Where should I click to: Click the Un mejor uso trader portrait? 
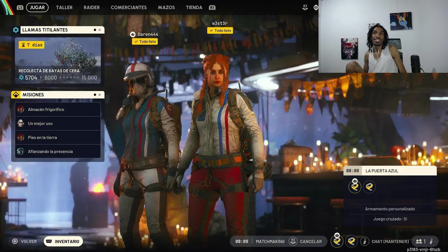click(21, 123)
